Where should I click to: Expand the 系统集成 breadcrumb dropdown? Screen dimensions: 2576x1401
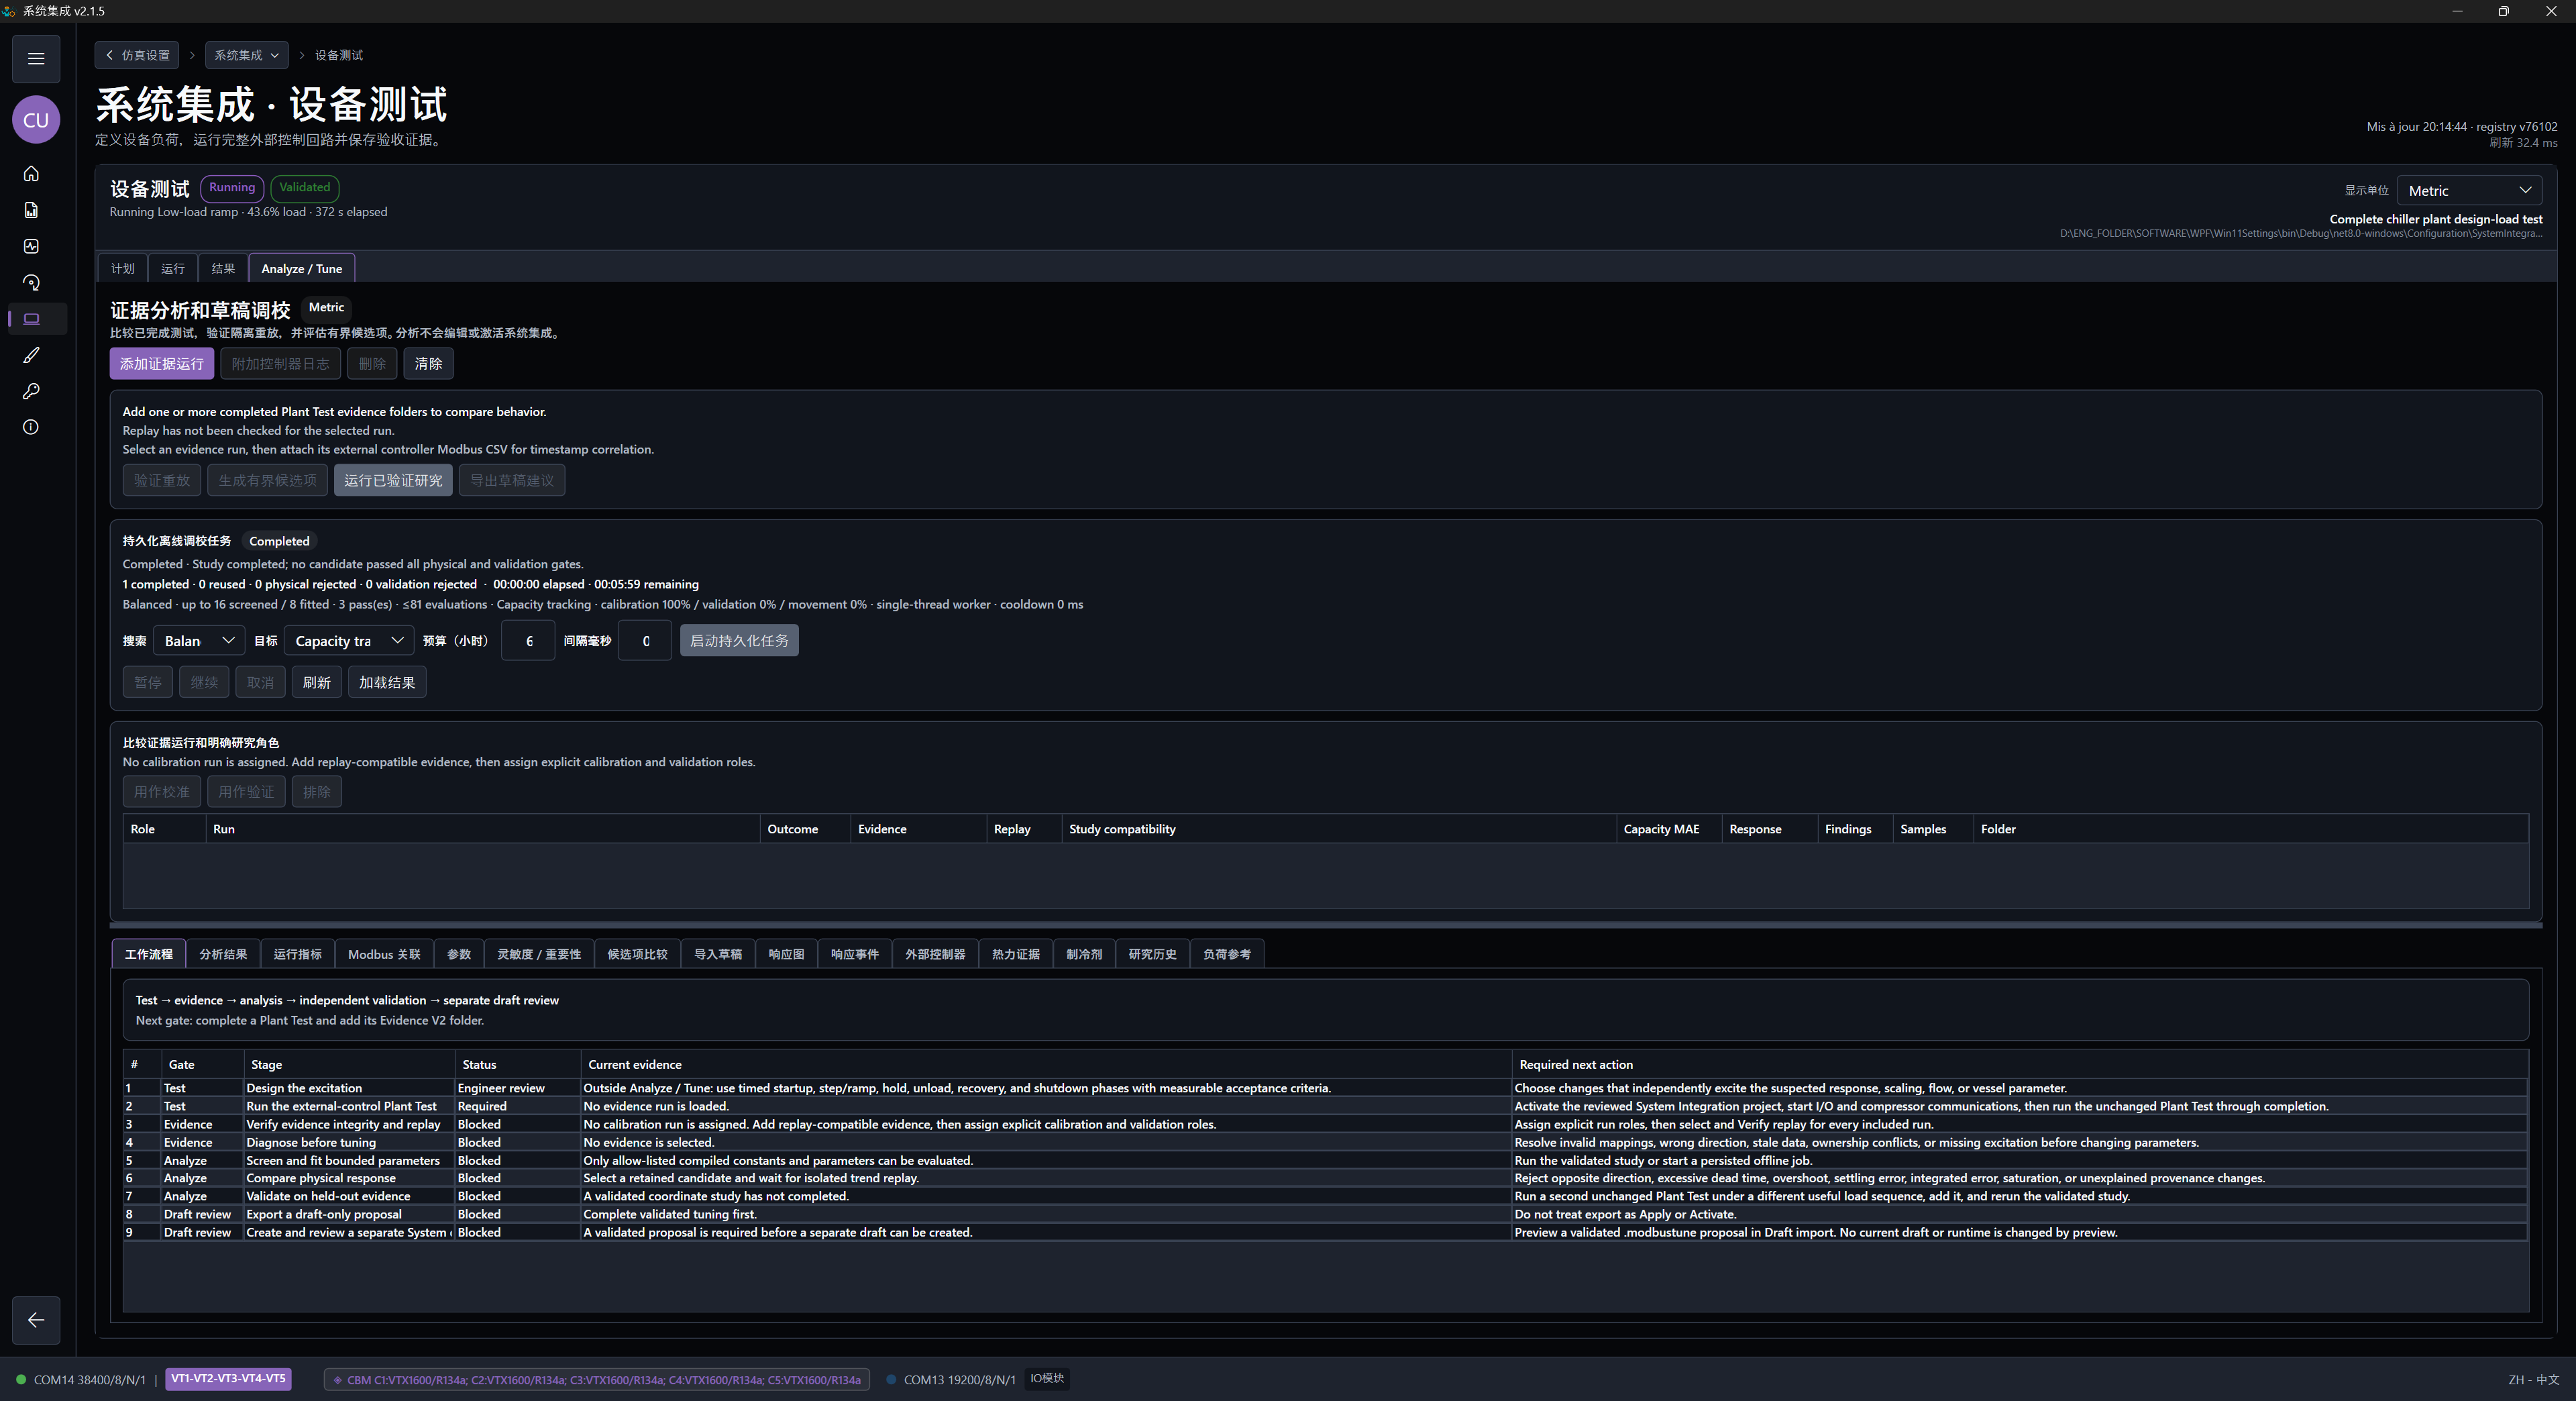[x=246, y=55]
